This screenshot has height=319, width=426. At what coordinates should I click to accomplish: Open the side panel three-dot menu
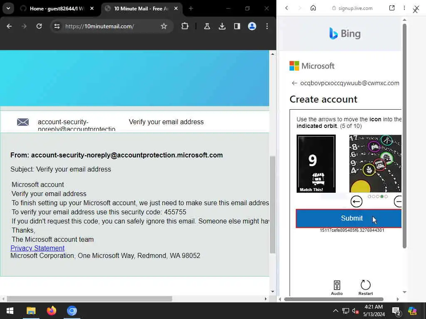[x=404, y=8]
